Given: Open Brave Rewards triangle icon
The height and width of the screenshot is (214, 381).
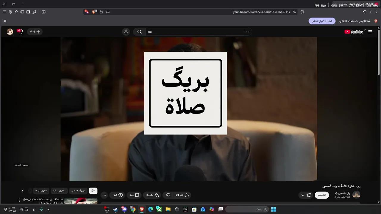Looking at the screenshot, I should (87, 12).
